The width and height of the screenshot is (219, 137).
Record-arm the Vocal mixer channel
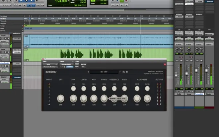tap(191, 57)
